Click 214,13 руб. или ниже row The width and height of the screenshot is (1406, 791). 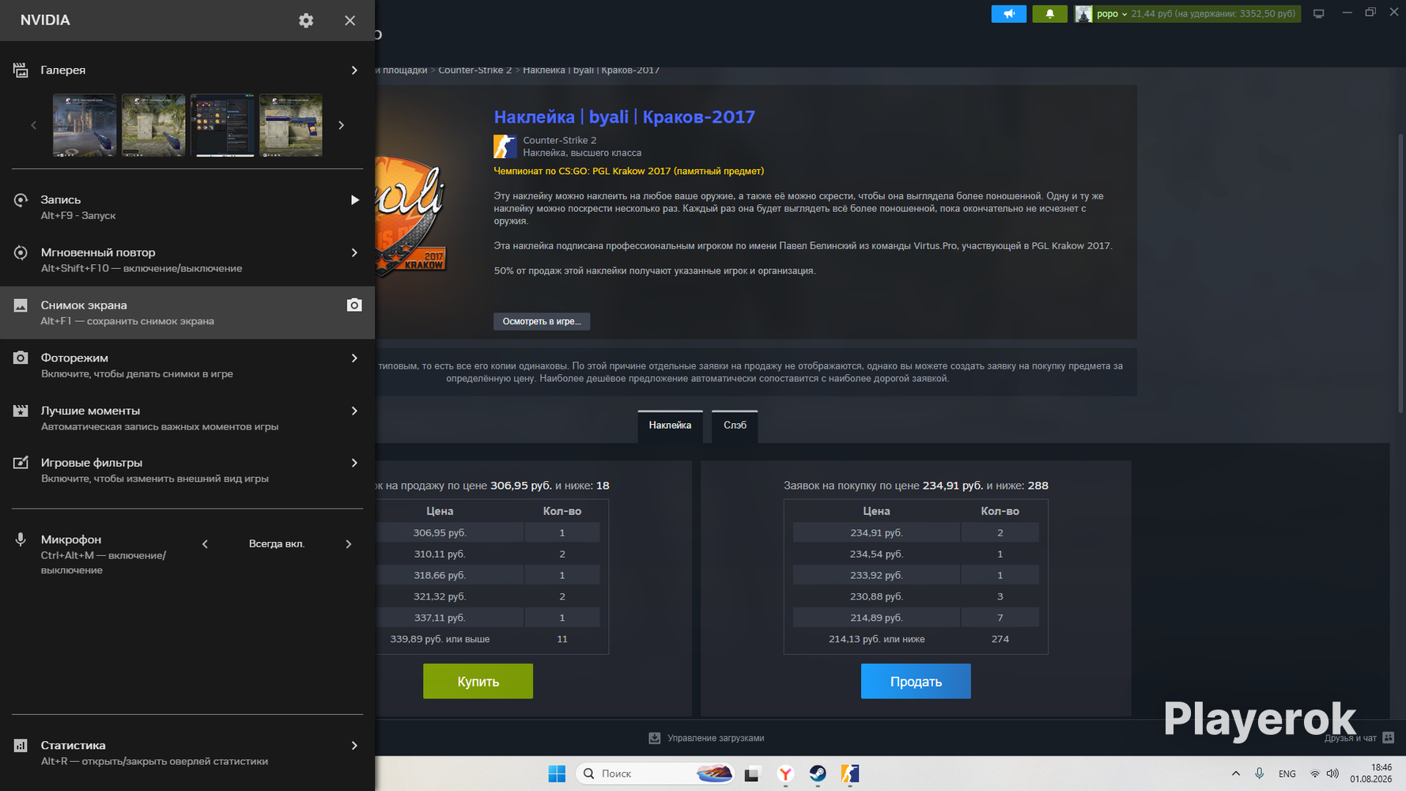tap(916, 639)
